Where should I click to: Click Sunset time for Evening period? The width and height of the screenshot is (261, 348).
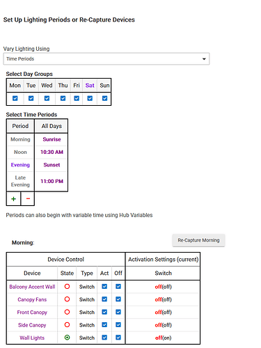pyautogui.click(x=52, y=165)
